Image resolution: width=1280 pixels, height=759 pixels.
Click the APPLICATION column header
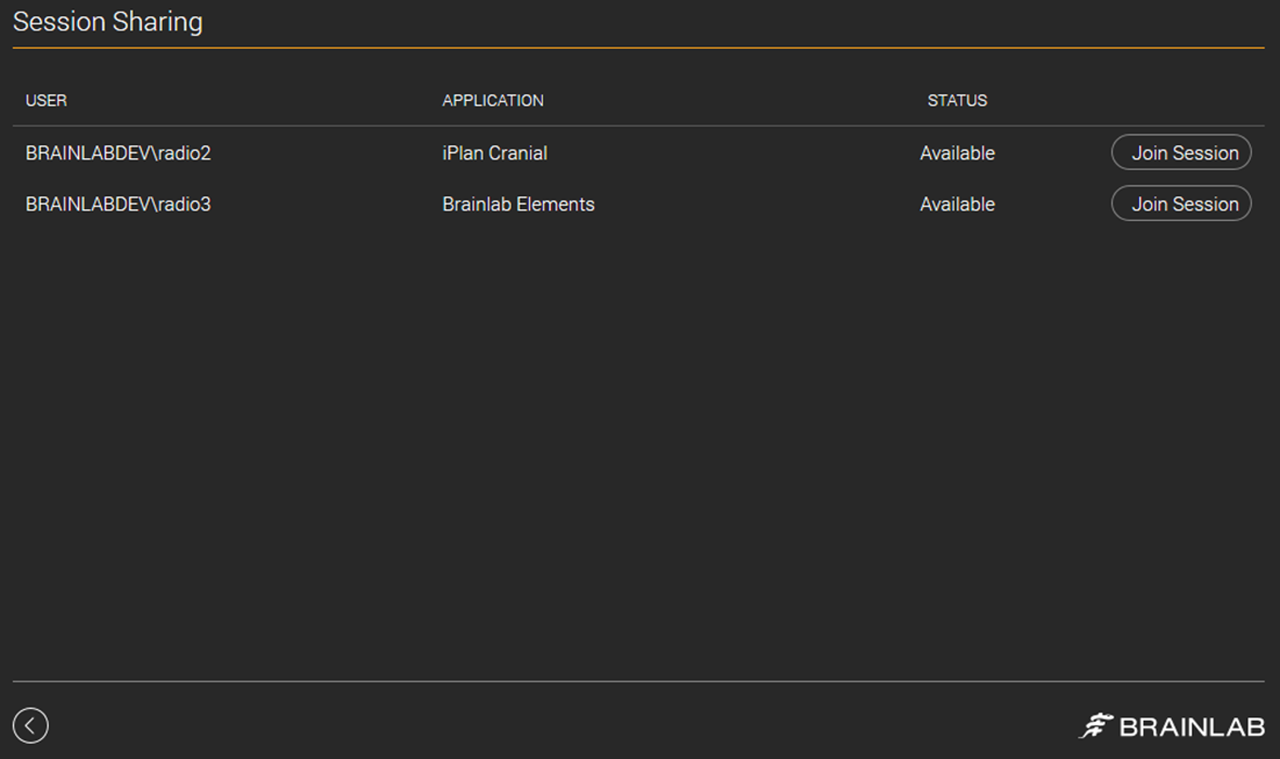[493, 101]
